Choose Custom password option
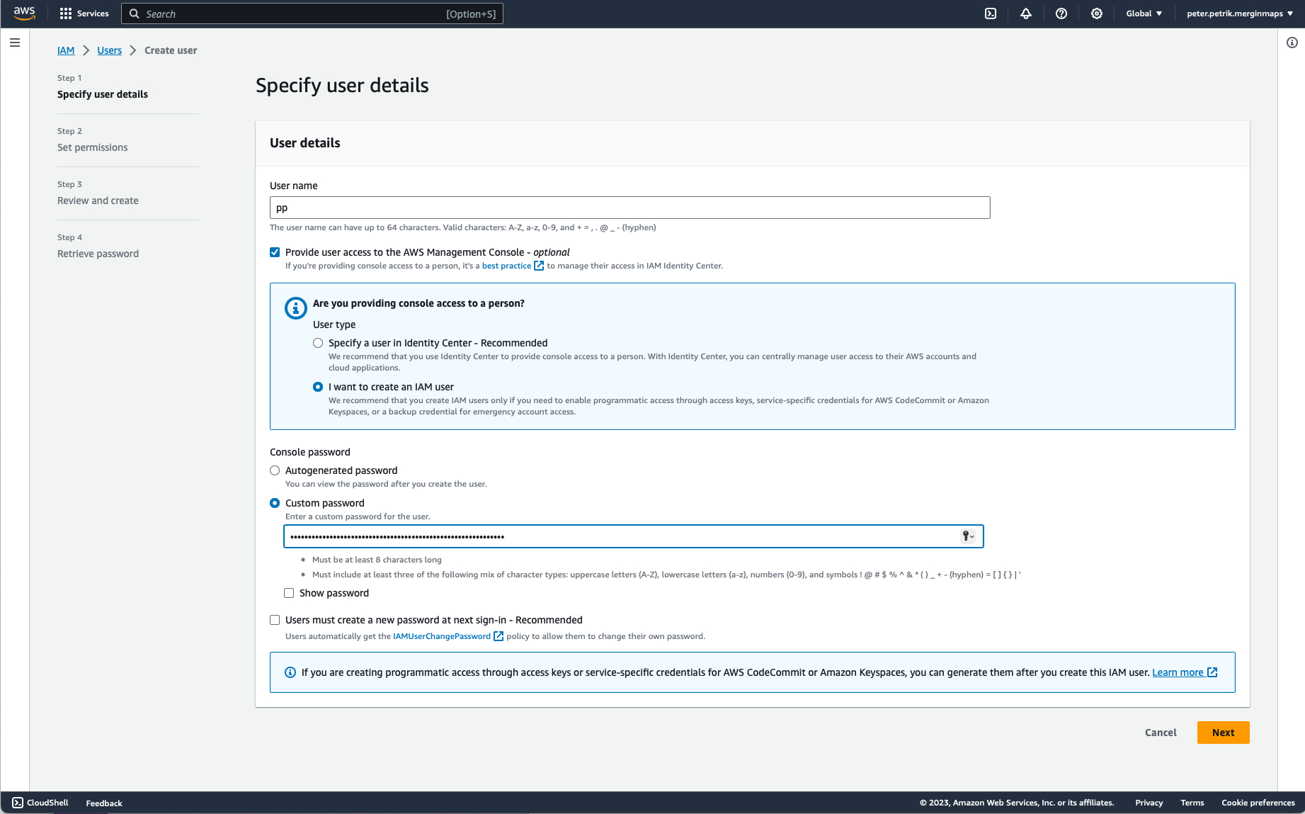The height and width of the screenshot is (814, 1305). click(x=275, y=503)
